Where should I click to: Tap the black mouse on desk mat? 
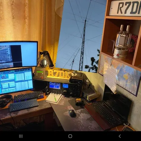coord(72,113)
